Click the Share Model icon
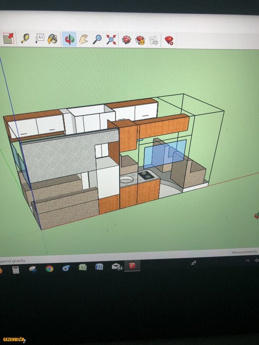Viewport: 259px width, 345px height. click(140, 40)
